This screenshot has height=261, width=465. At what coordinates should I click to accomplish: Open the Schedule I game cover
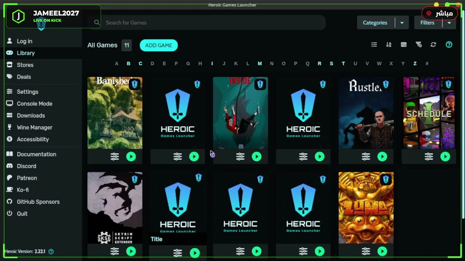coord(429,113)
